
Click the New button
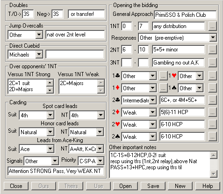coord(180,186)
